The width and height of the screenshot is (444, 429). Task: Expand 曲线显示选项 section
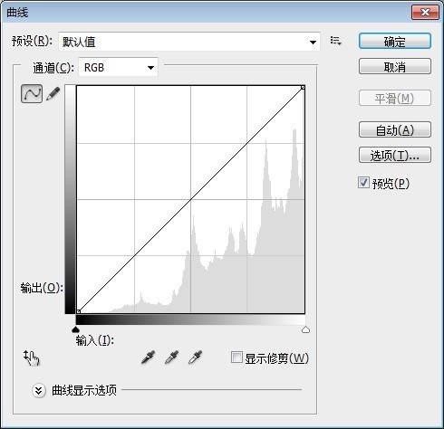coord(39,391)
